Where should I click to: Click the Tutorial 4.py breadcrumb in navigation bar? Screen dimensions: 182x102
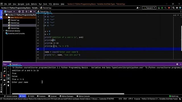tap(46, 8)
